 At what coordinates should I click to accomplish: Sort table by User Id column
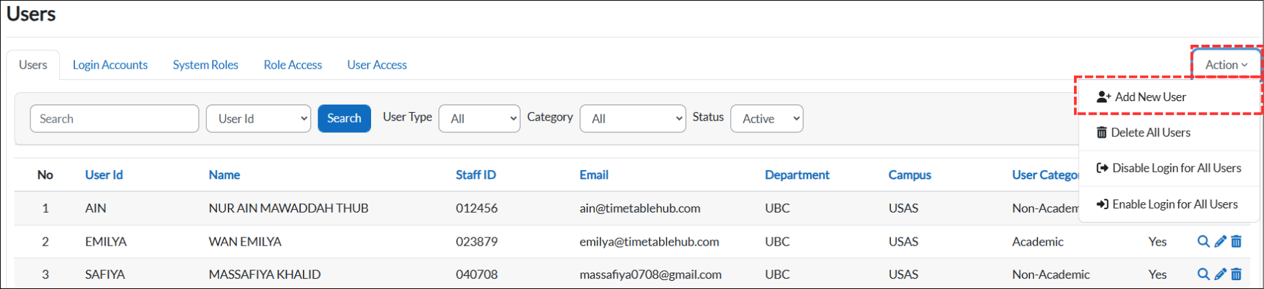[x=104, y=175]
